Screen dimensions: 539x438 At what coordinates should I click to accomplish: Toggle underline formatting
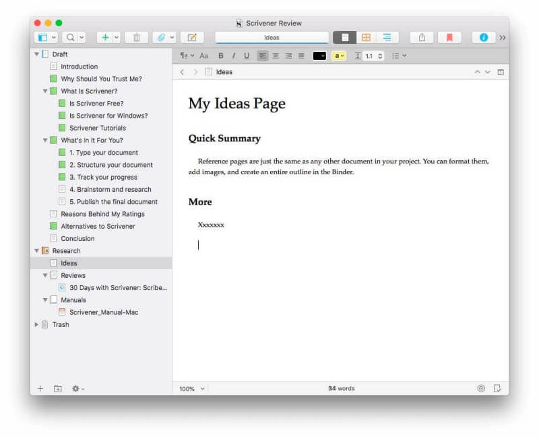246,56
